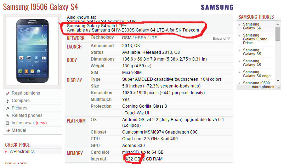Click the phones list scrollbar thumb
Image resolution: width=301 pixels, height=164 pixels.
(278, 34)
